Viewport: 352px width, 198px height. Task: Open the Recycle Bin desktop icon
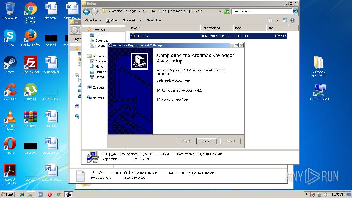[x=10, y=11]
